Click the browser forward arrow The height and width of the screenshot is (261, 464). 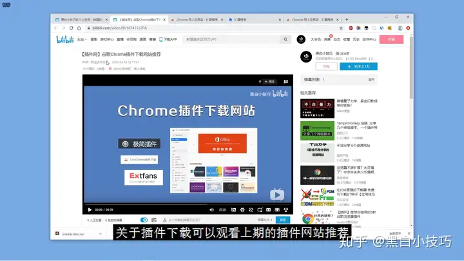click(x=63, y=28)
